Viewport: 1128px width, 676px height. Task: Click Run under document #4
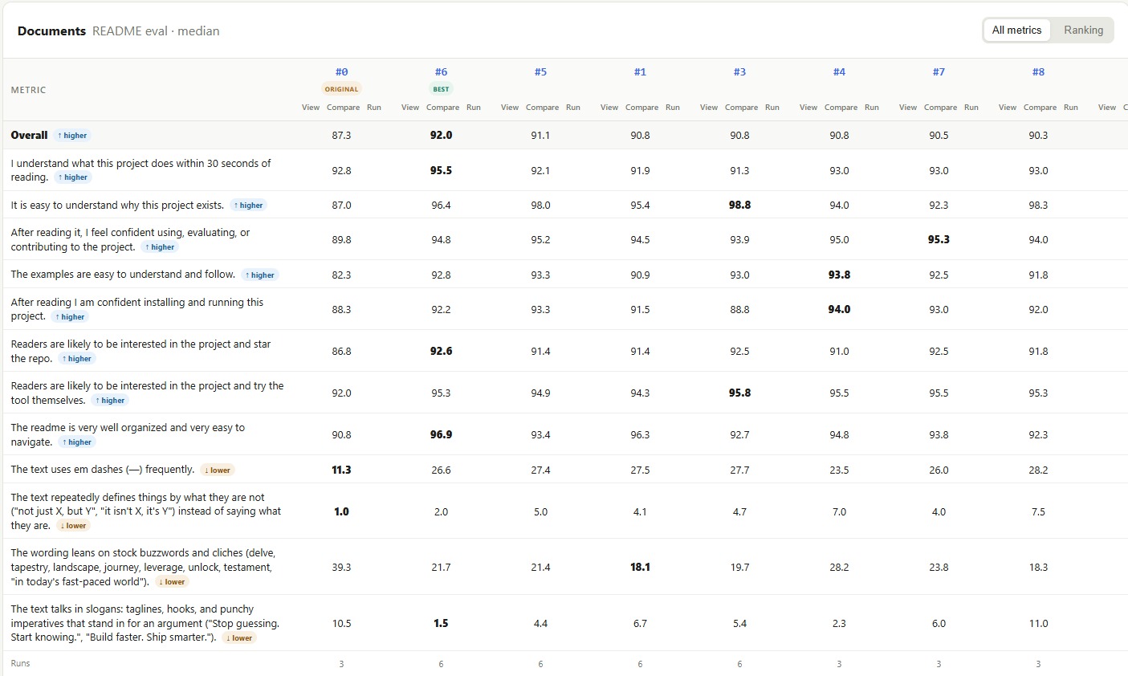[872, 108]
